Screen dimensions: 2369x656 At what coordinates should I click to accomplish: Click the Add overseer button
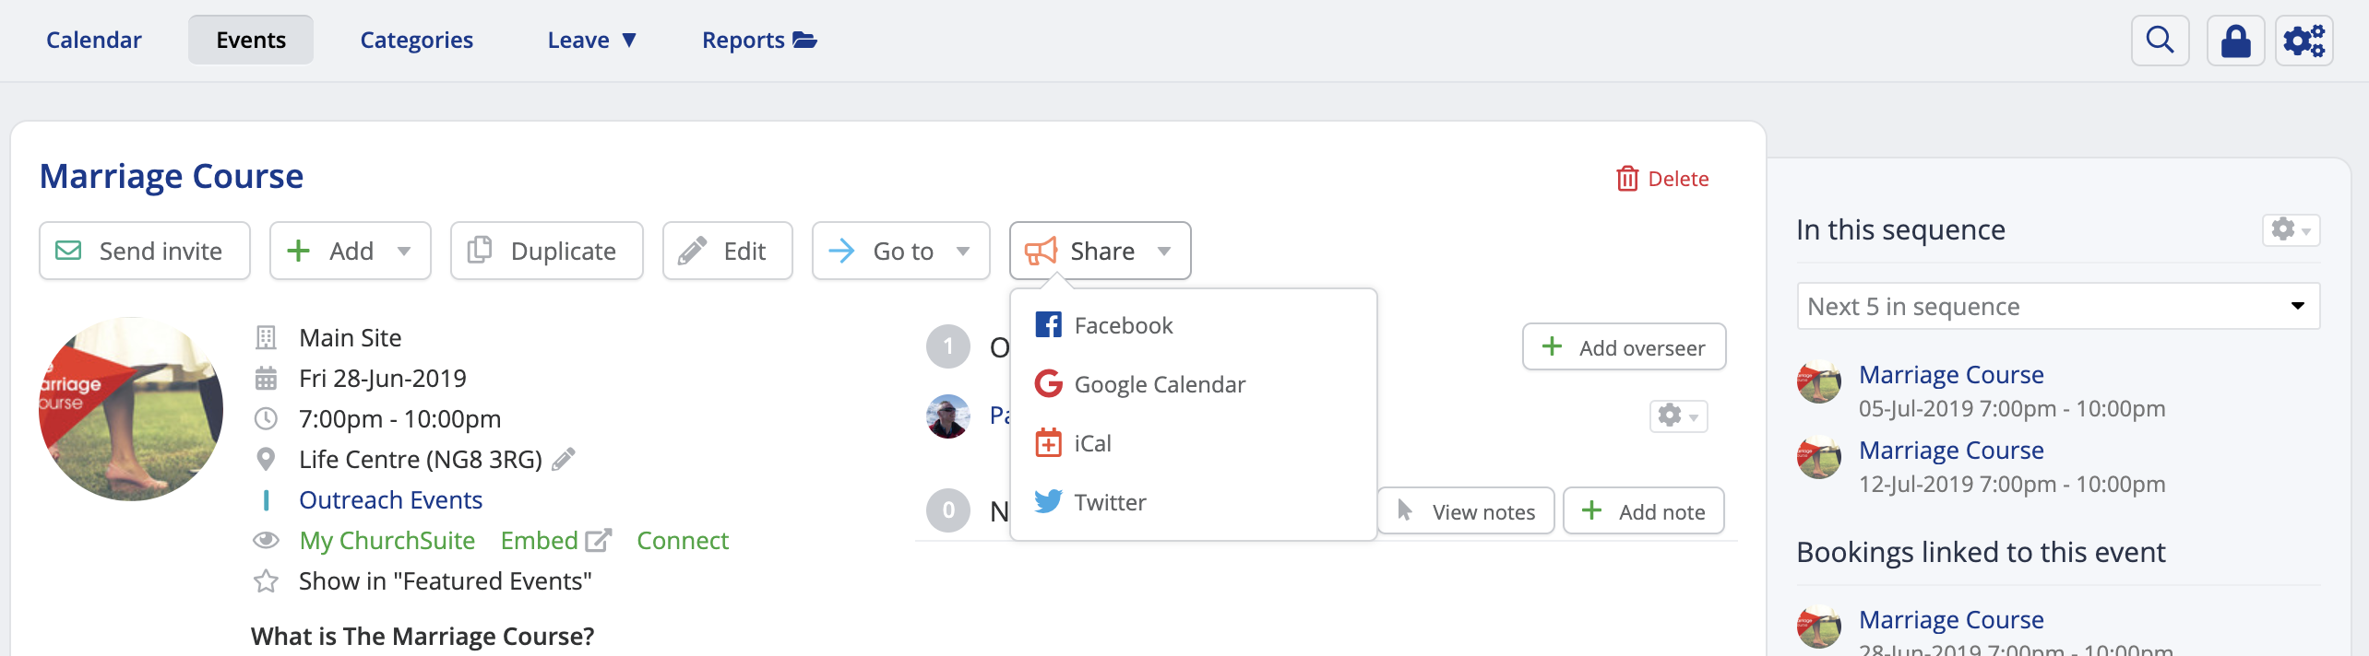point(1624,346)
